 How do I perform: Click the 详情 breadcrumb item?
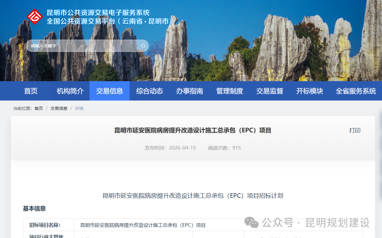click(79, 108)
